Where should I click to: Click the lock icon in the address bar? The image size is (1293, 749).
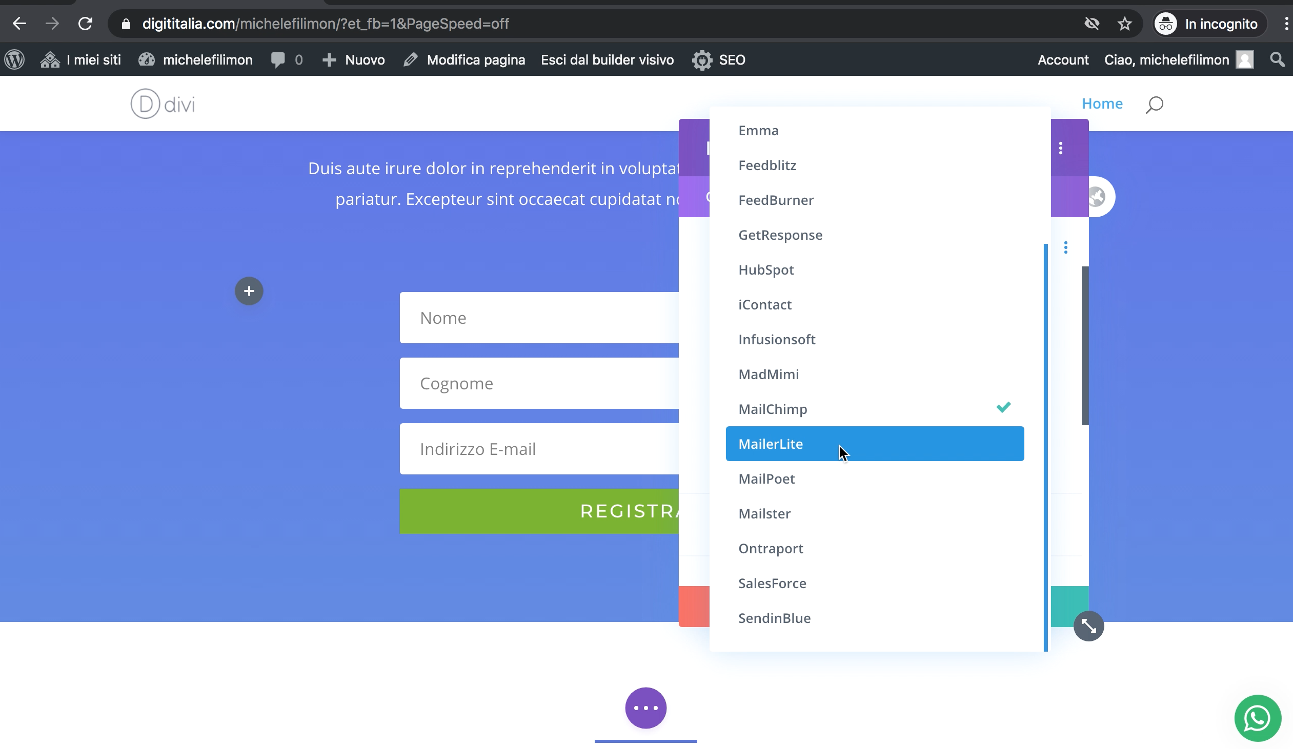tap(126, 24)
